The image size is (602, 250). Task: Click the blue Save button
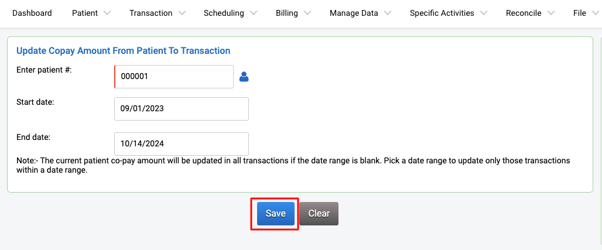[276, 214]
